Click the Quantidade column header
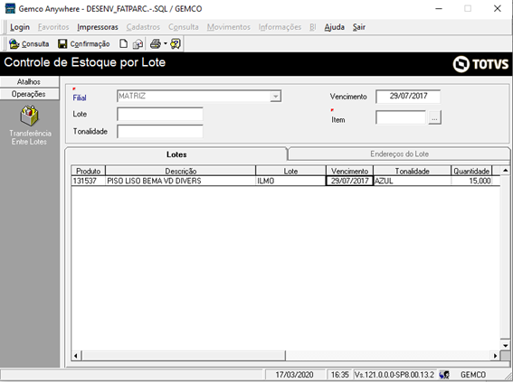Image resolution: width=513 pixels, height=382 pixels. point(471,171)
